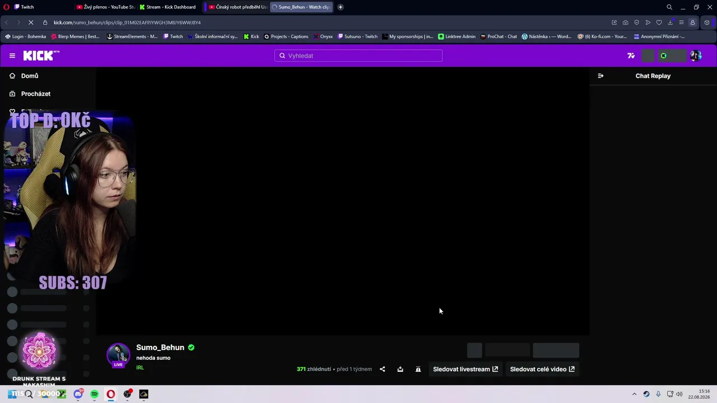Open the My sponsorships bookmark
Screen dimensions: 717x403
(408, 36)
